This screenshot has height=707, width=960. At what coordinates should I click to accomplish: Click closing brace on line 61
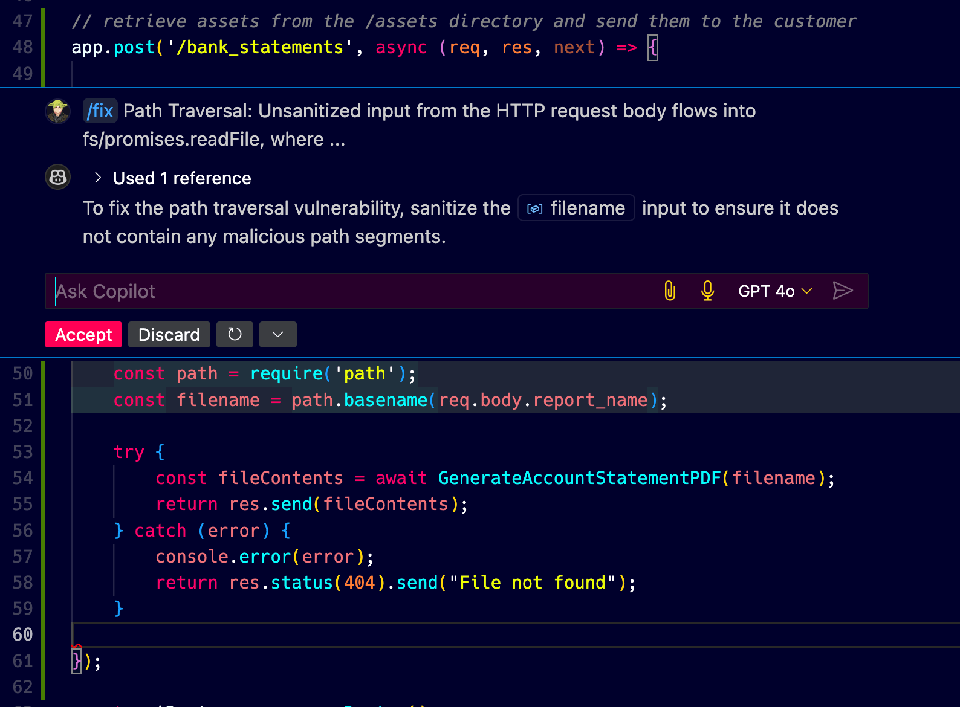pos(77,662)
